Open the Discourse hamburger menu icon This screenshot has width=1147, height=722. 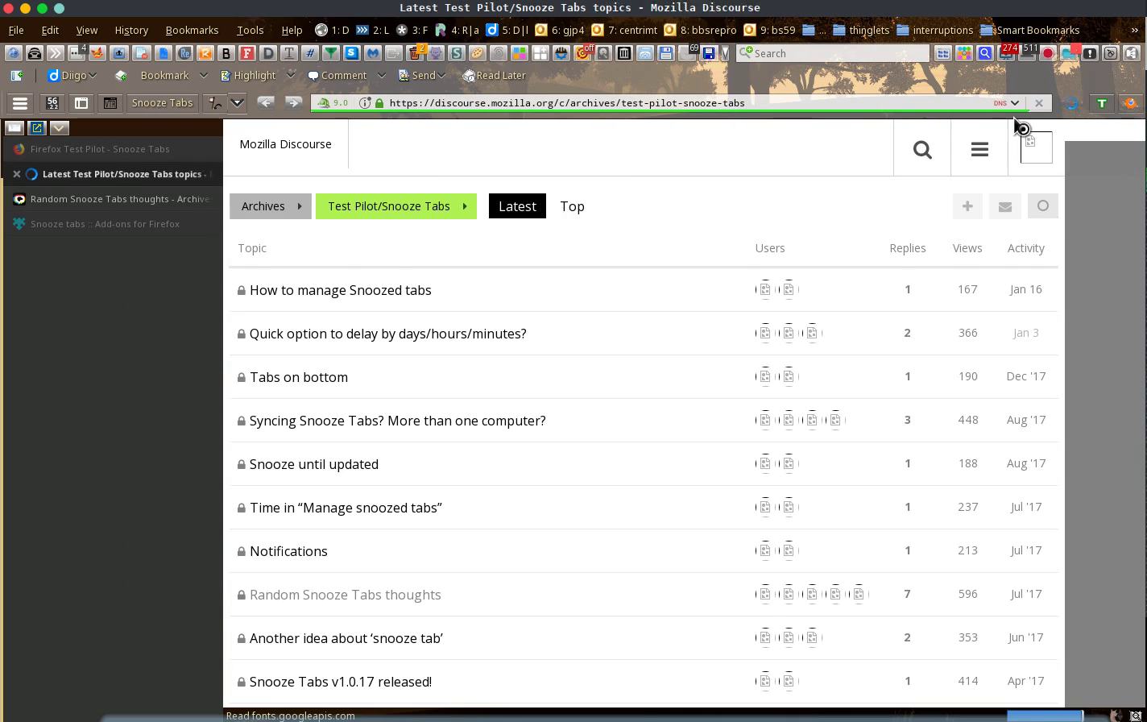(979, 148)
